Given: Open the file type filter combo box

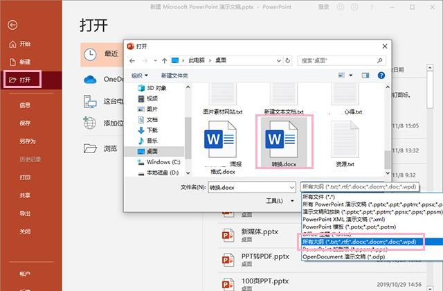Looking at the screenshot, I should pos(359,186).
